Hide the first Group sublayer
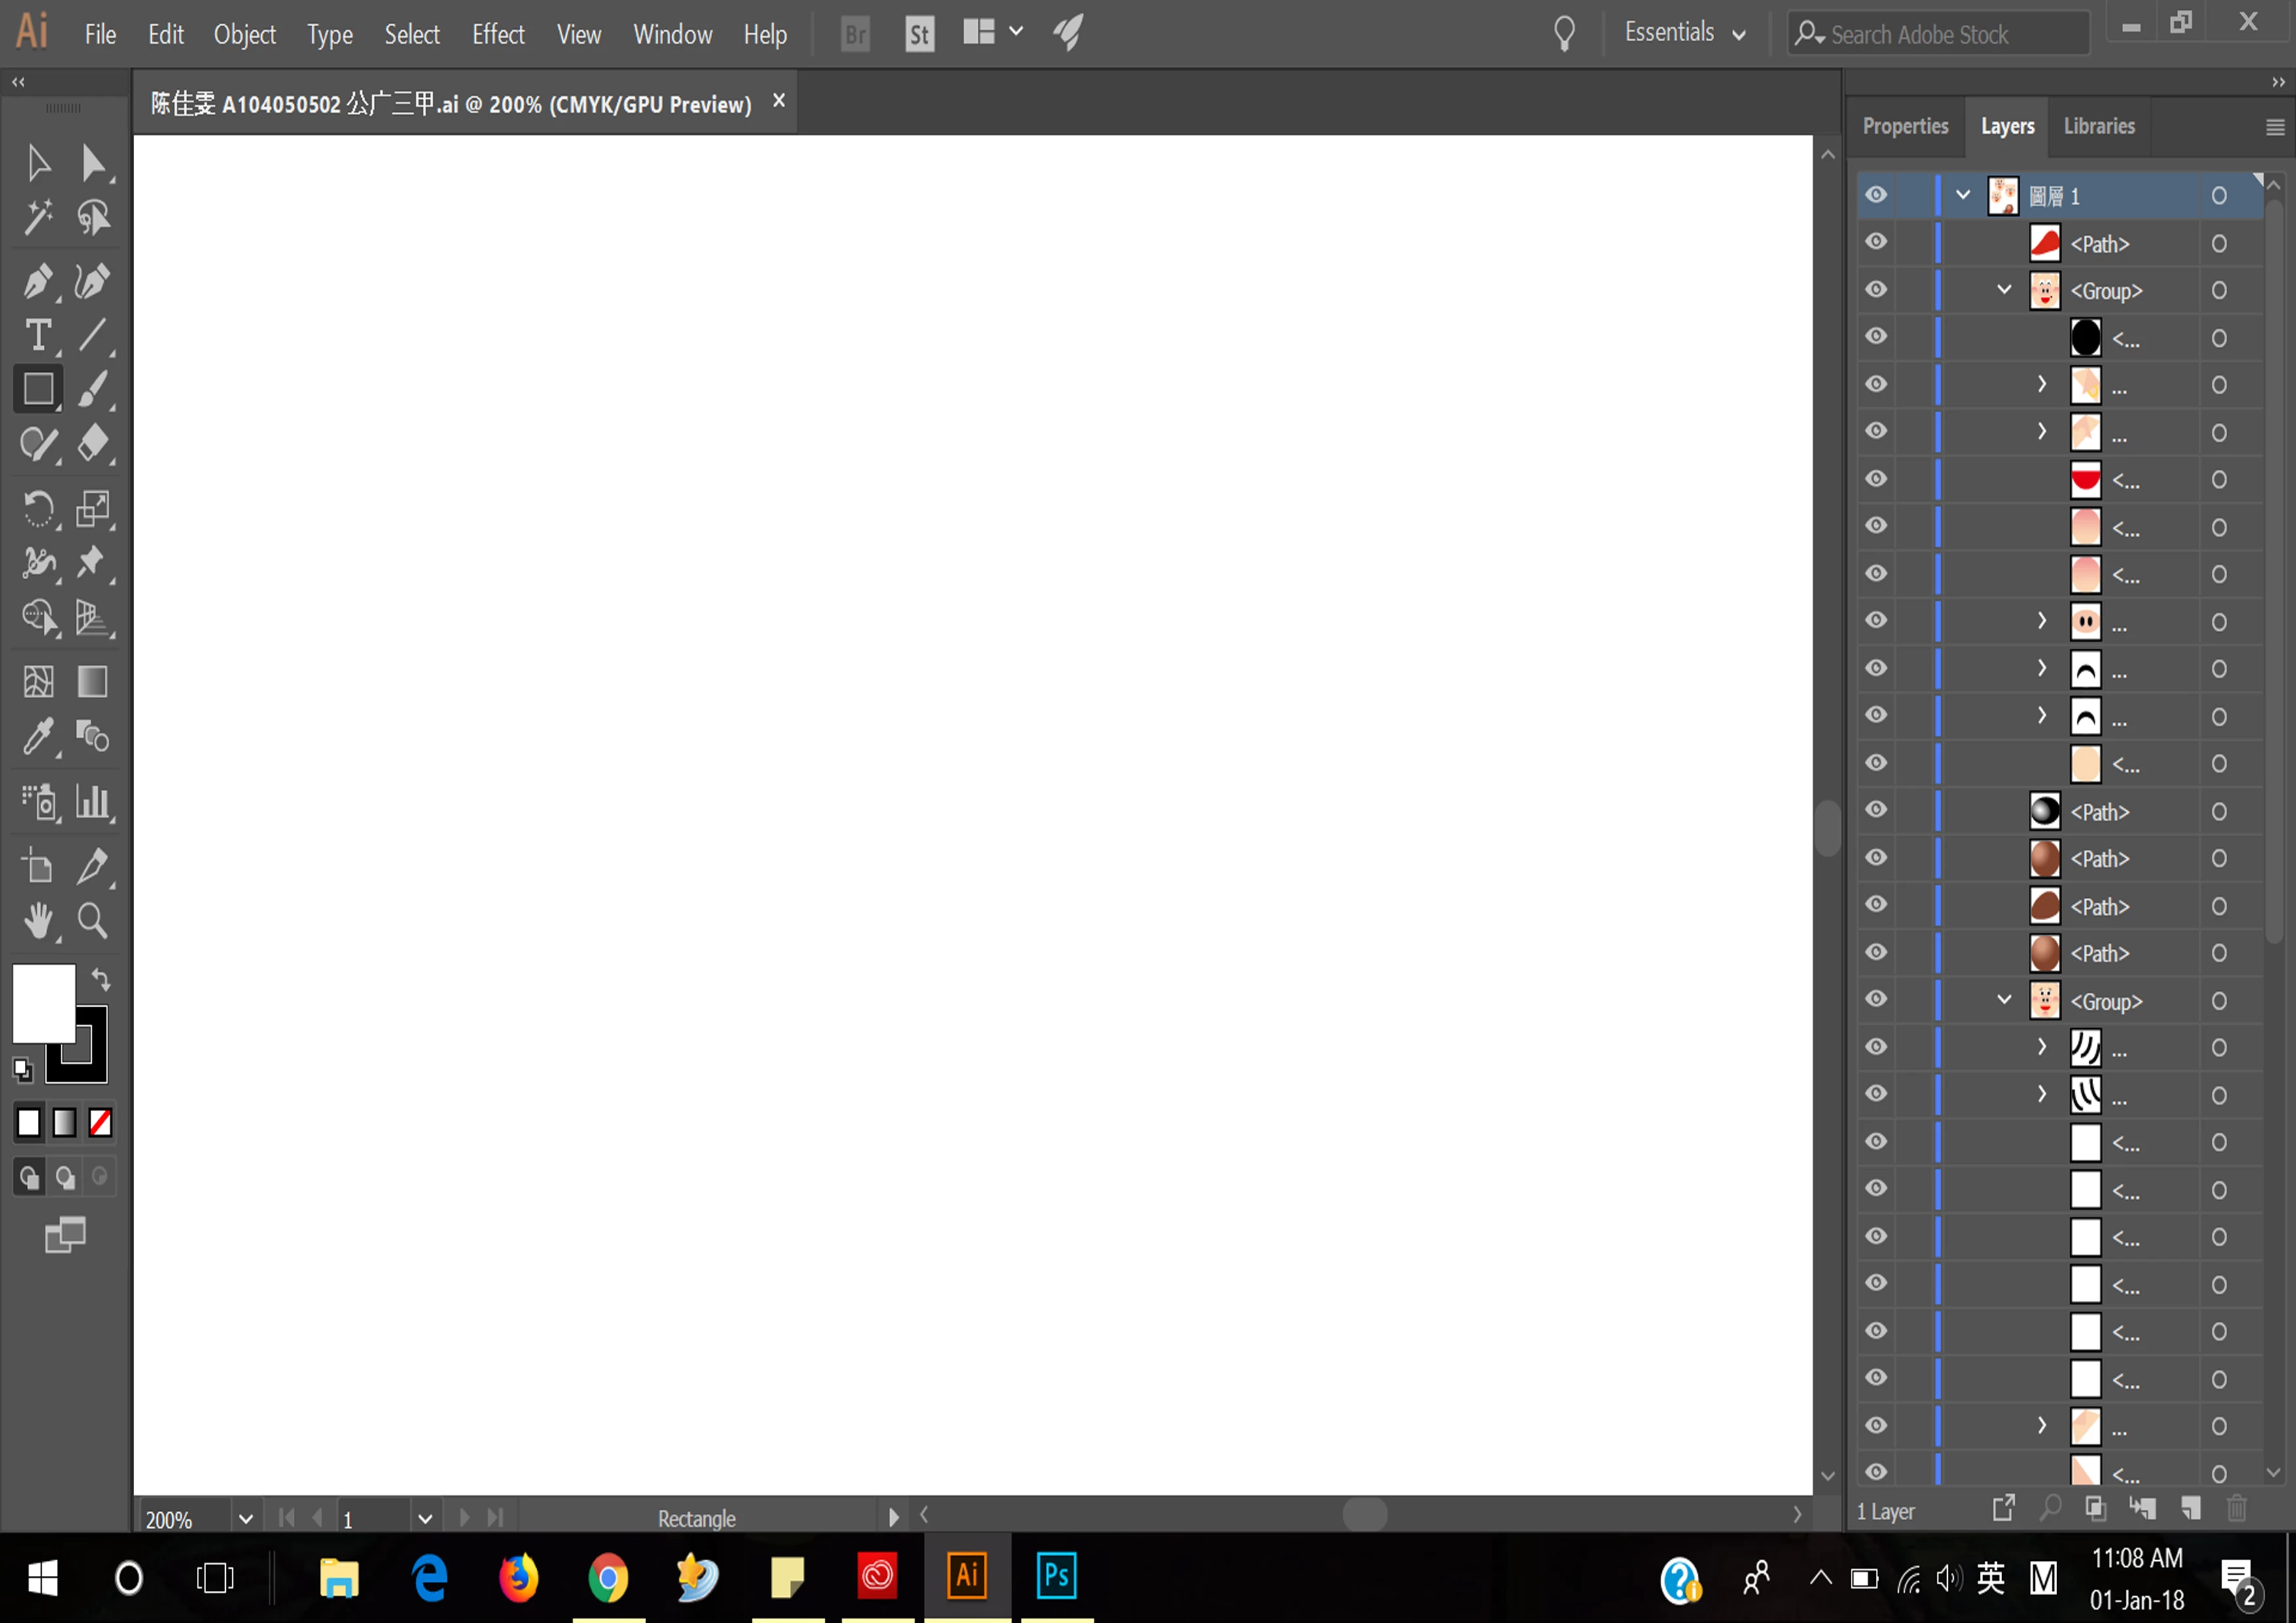2296x1623 pixels. click(1877, 290)
